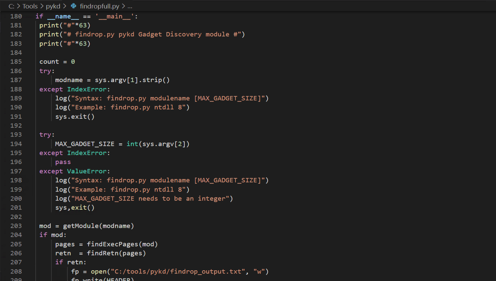
Task: Click 'retn = findRetn(pages)' line
Action: 100,253
